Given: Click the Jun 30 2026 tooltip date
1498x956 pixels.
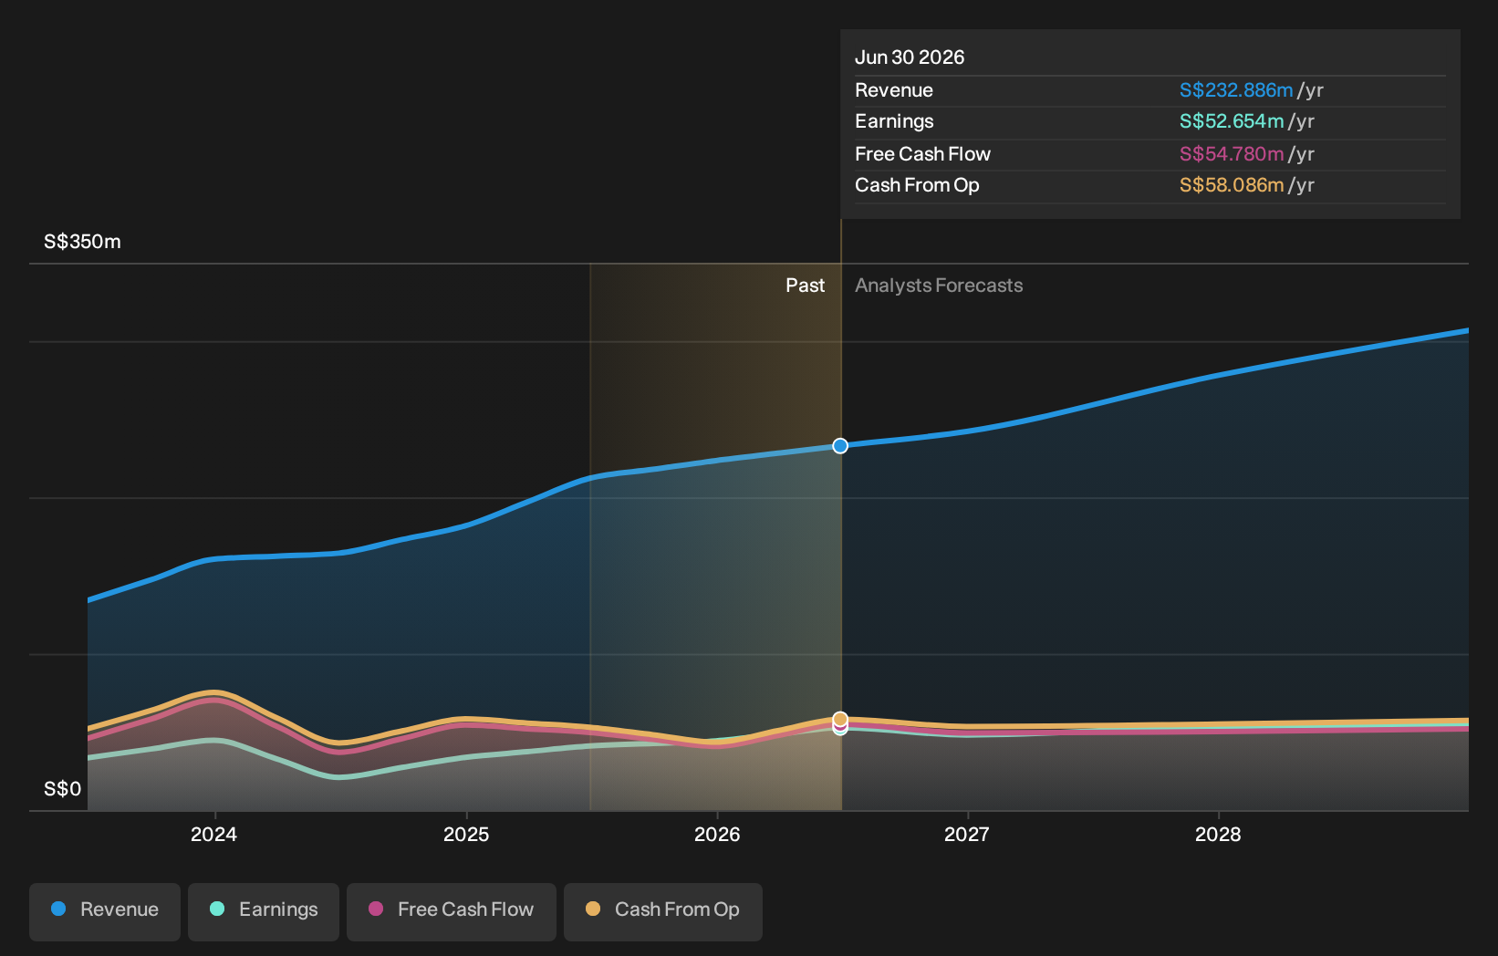Looking at the screenshot, I should coord(910,57).
